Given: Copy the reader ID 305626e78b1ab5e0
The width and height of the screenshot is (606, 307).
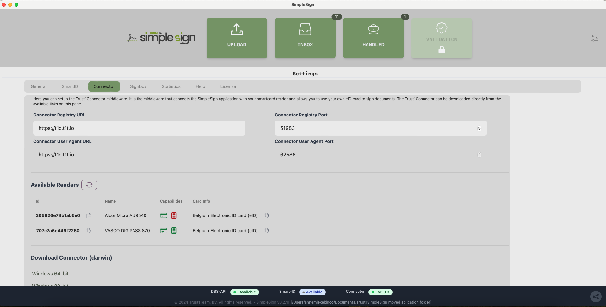Looking at the screenshot, I should 89,215.
